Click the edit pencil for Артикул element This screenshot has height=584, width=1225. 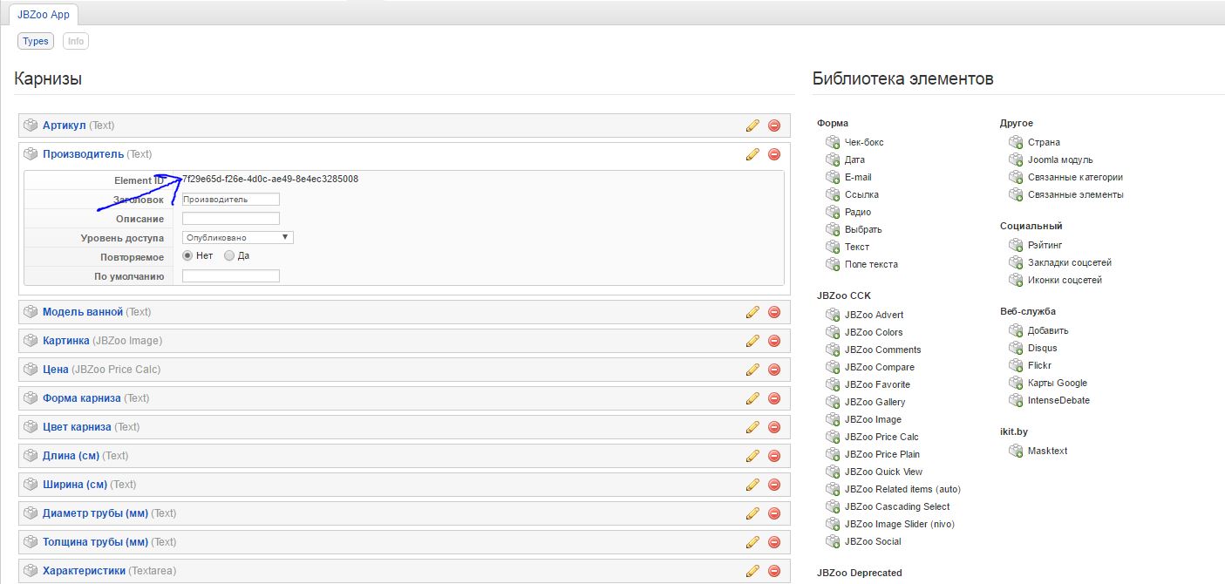752,126
